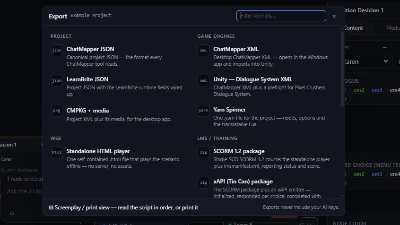Switch to the Content tab

[x=354, y=28]
